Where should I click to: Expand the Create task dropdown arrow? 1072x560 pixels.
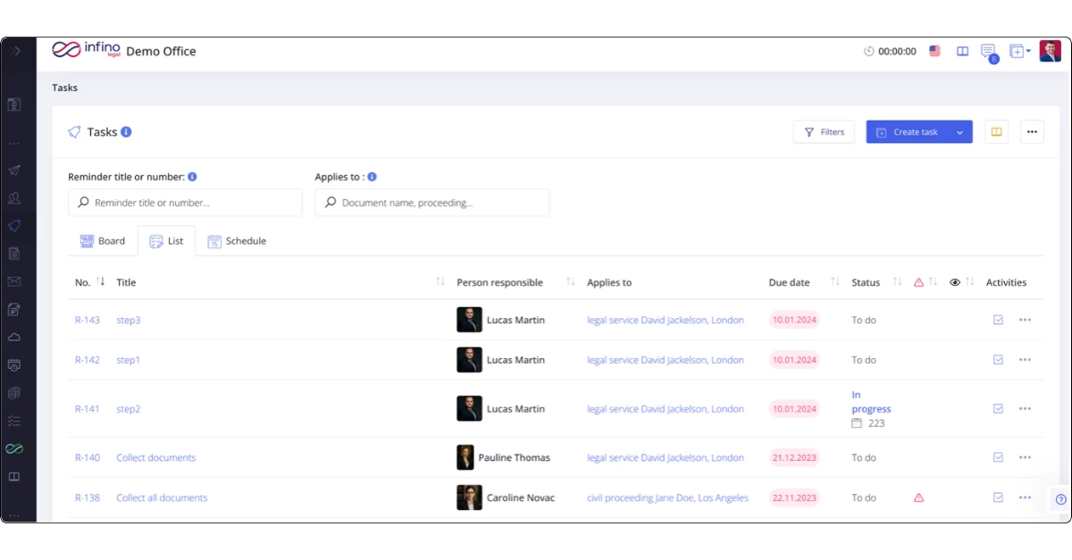[960, 132]
